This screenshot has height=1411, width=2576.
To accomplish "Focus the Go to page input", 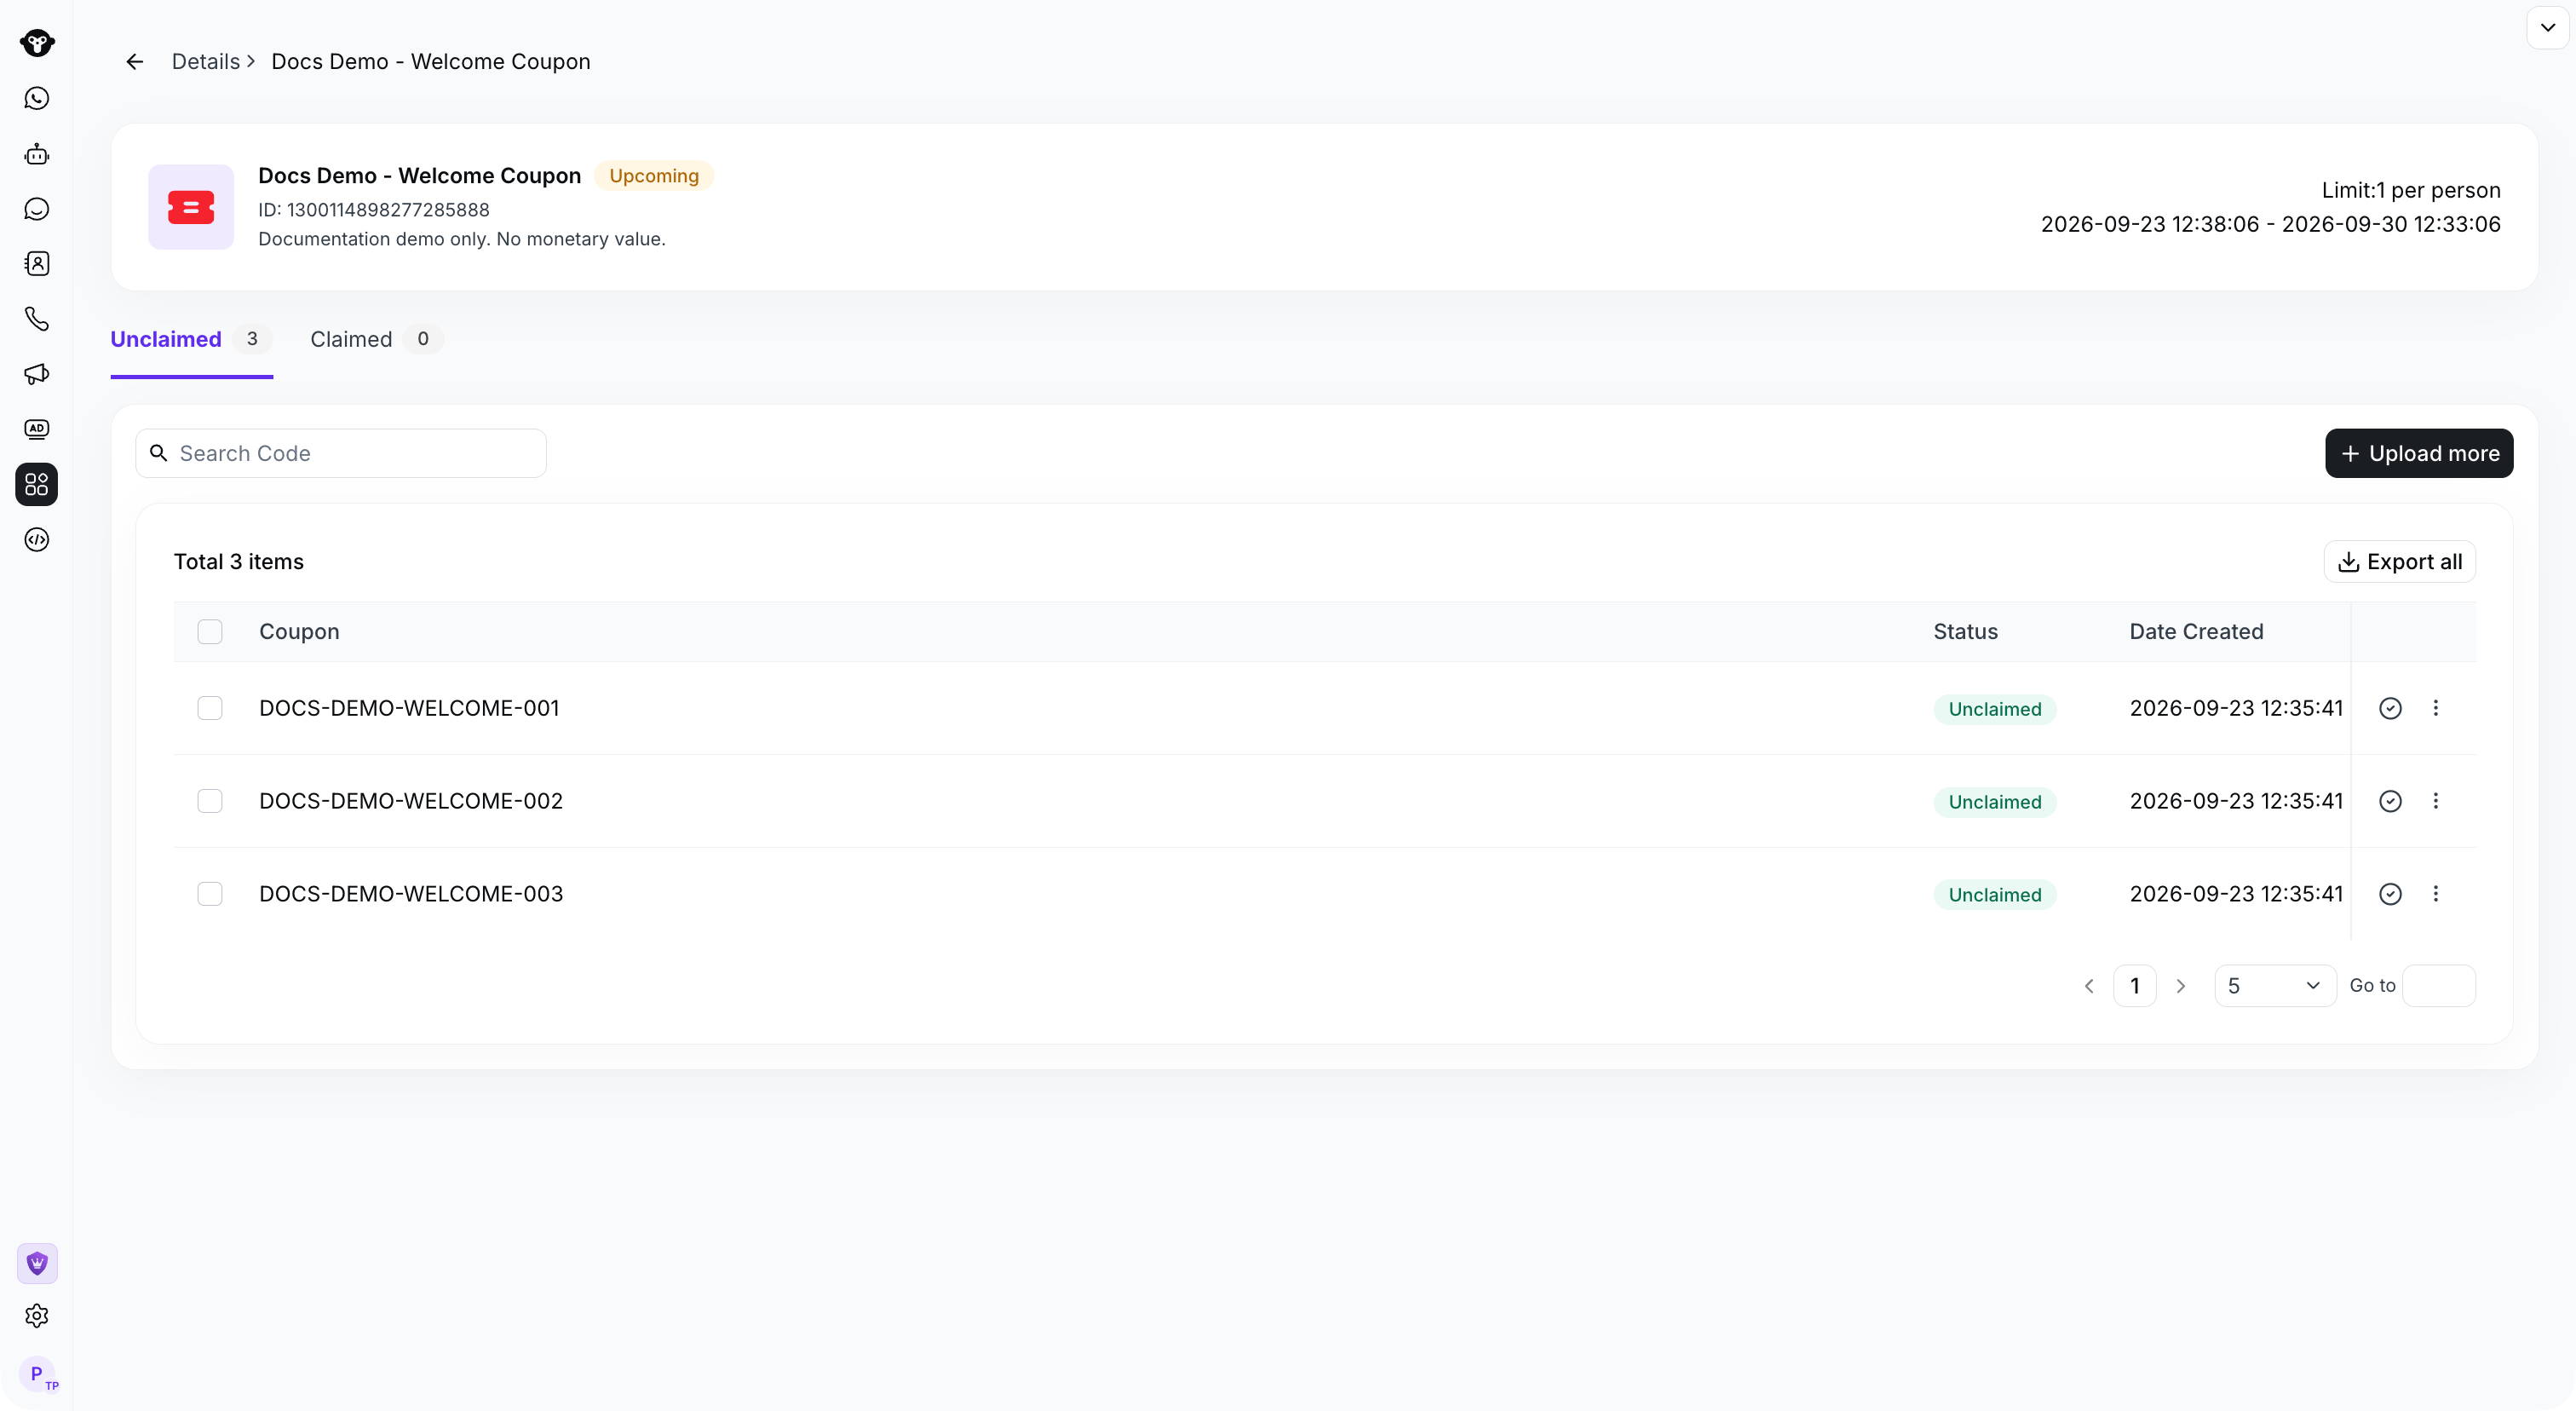I will pos(2439,986).
